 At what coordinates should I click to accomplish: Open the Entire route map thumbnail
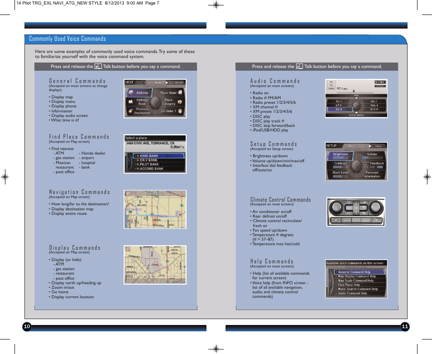tap(155, 209)
